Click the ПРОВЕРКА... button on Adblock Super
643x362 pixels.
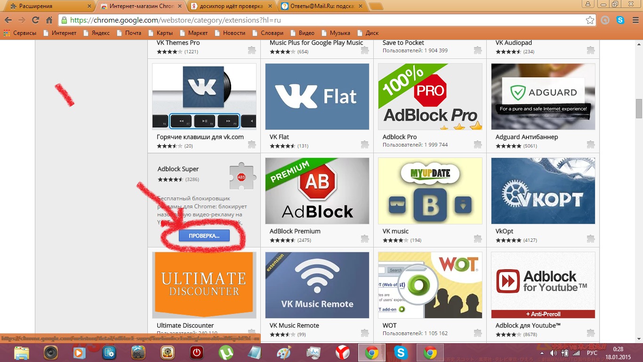204,236
